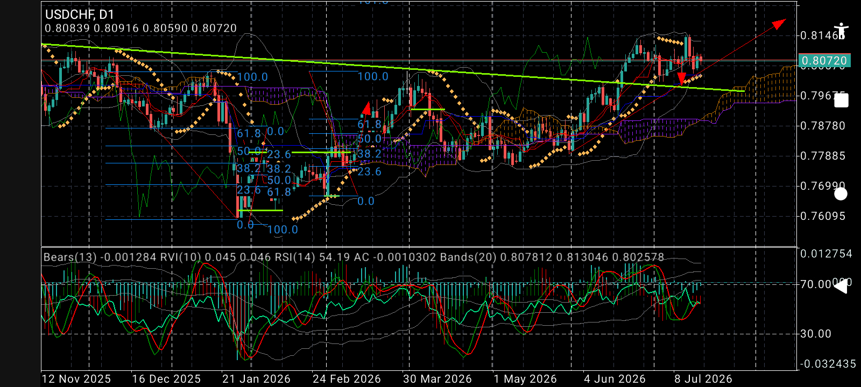861x387 pixels.
Task: Tap the 8 Jul 2026 date label
Action: (703, 379)
